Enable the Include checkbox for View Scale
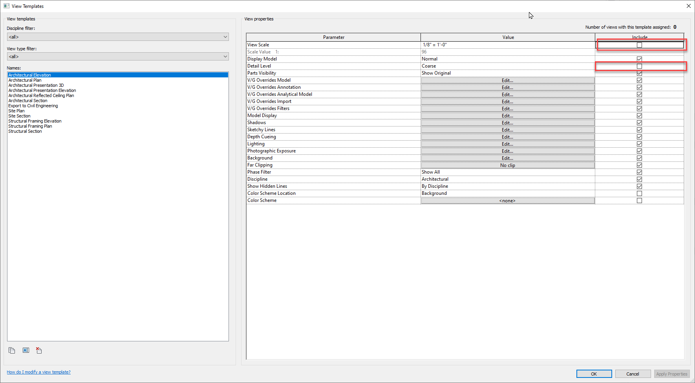 pyautogui.click(x=639, y=45)
